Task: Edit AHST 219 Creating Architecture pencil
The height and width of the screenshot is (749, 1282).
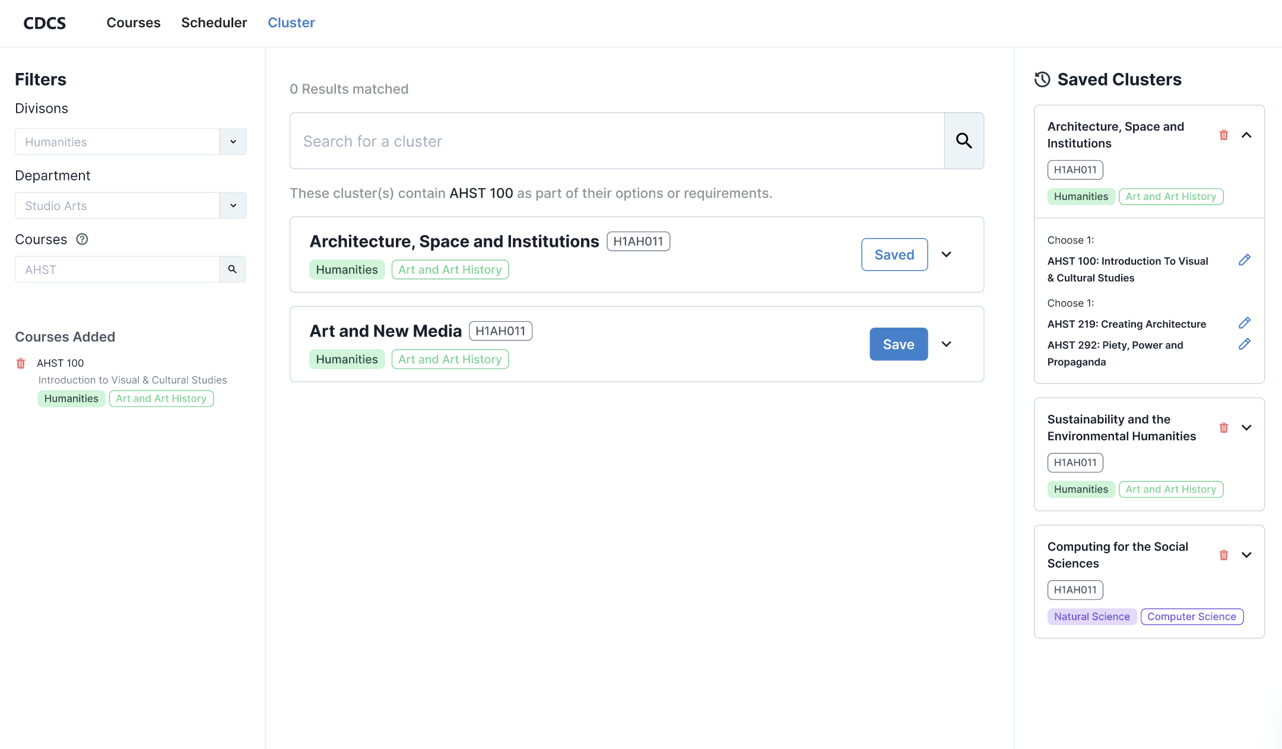Action: [1244, 323]
